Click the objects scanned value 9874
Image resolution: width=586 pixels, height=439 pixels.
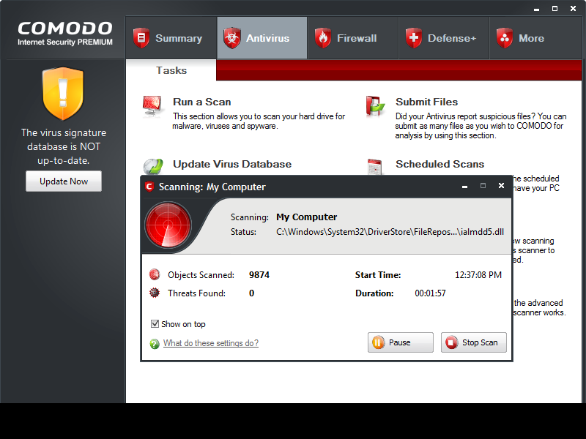point(259,275)
